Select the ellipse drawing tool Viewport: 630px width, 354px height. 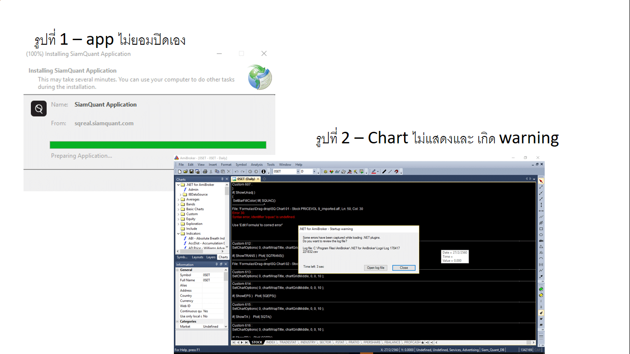(x=541, y=235)
